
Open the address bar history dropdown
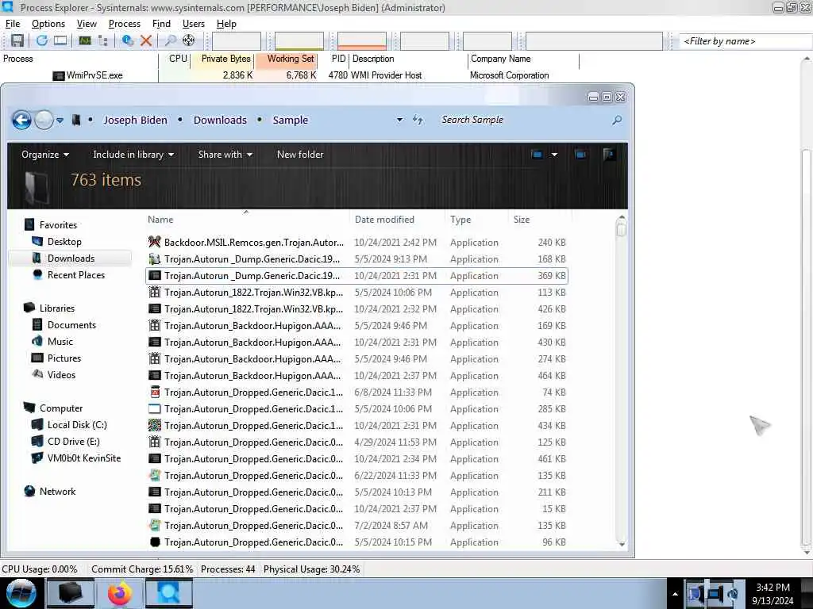(400, 121)
